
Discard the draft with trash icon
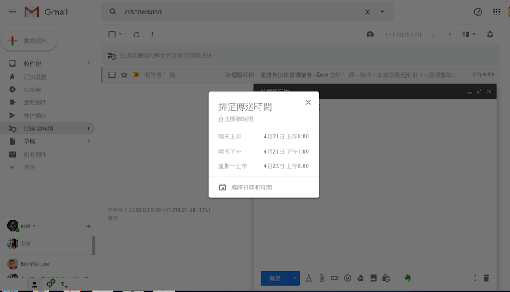[x=487, y=278]
